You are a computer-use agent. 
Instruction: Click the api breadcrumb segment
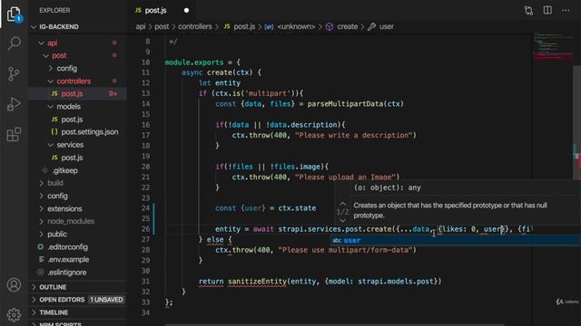141,26
